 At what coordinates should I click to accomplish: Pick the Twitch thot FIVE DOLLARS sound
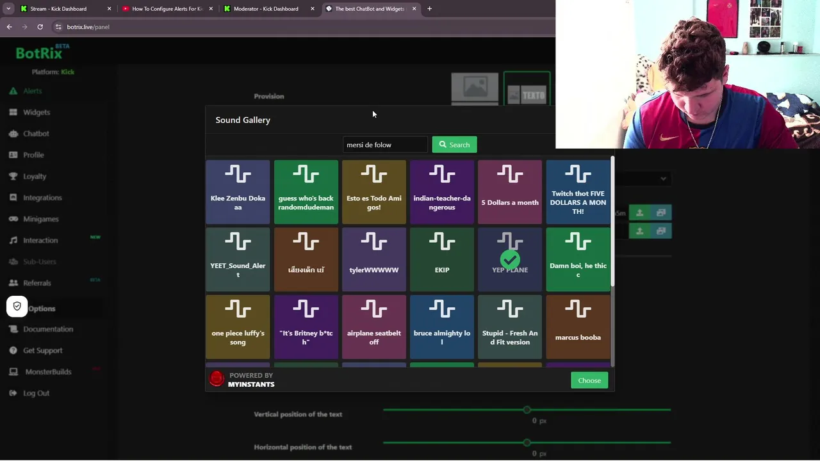(578, 191)
